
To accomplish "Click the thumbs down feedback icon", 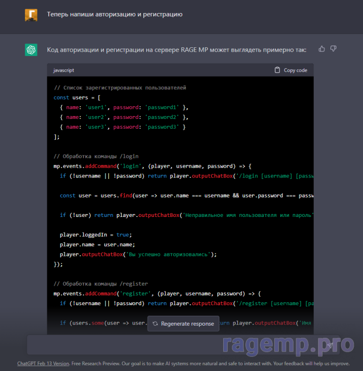I will 333,49.
